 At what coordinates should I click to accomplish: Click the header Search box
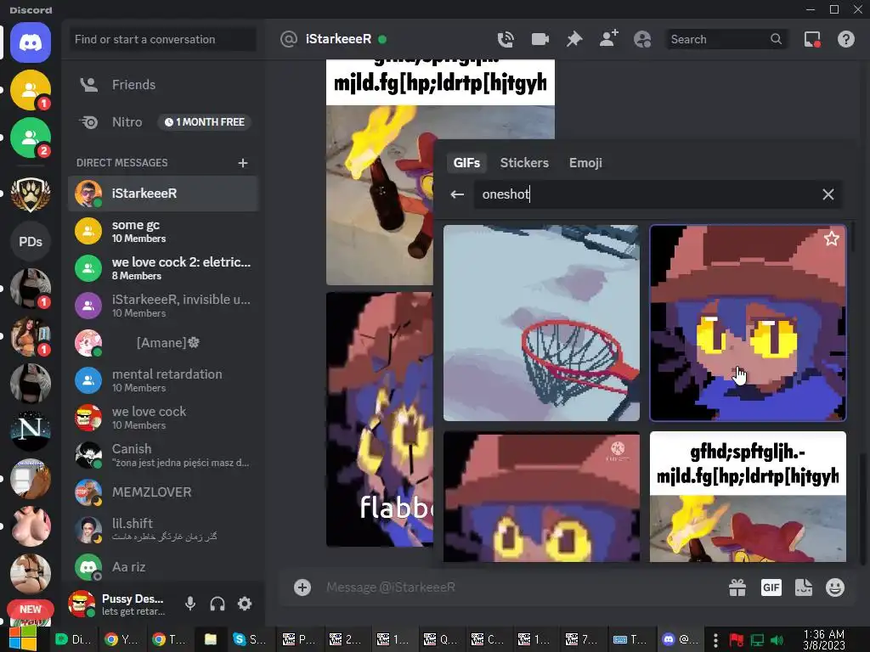[x=726, y=39]
